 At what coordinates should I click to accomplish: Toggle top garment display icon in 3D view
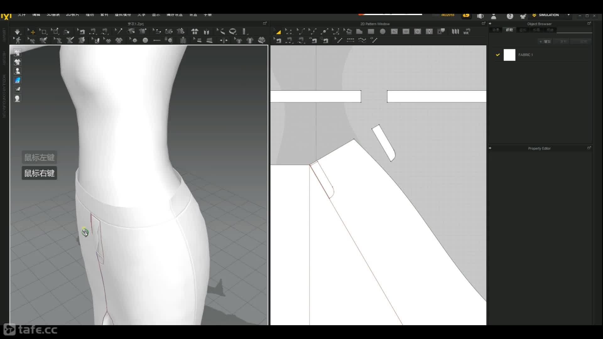tap(17, 52)
